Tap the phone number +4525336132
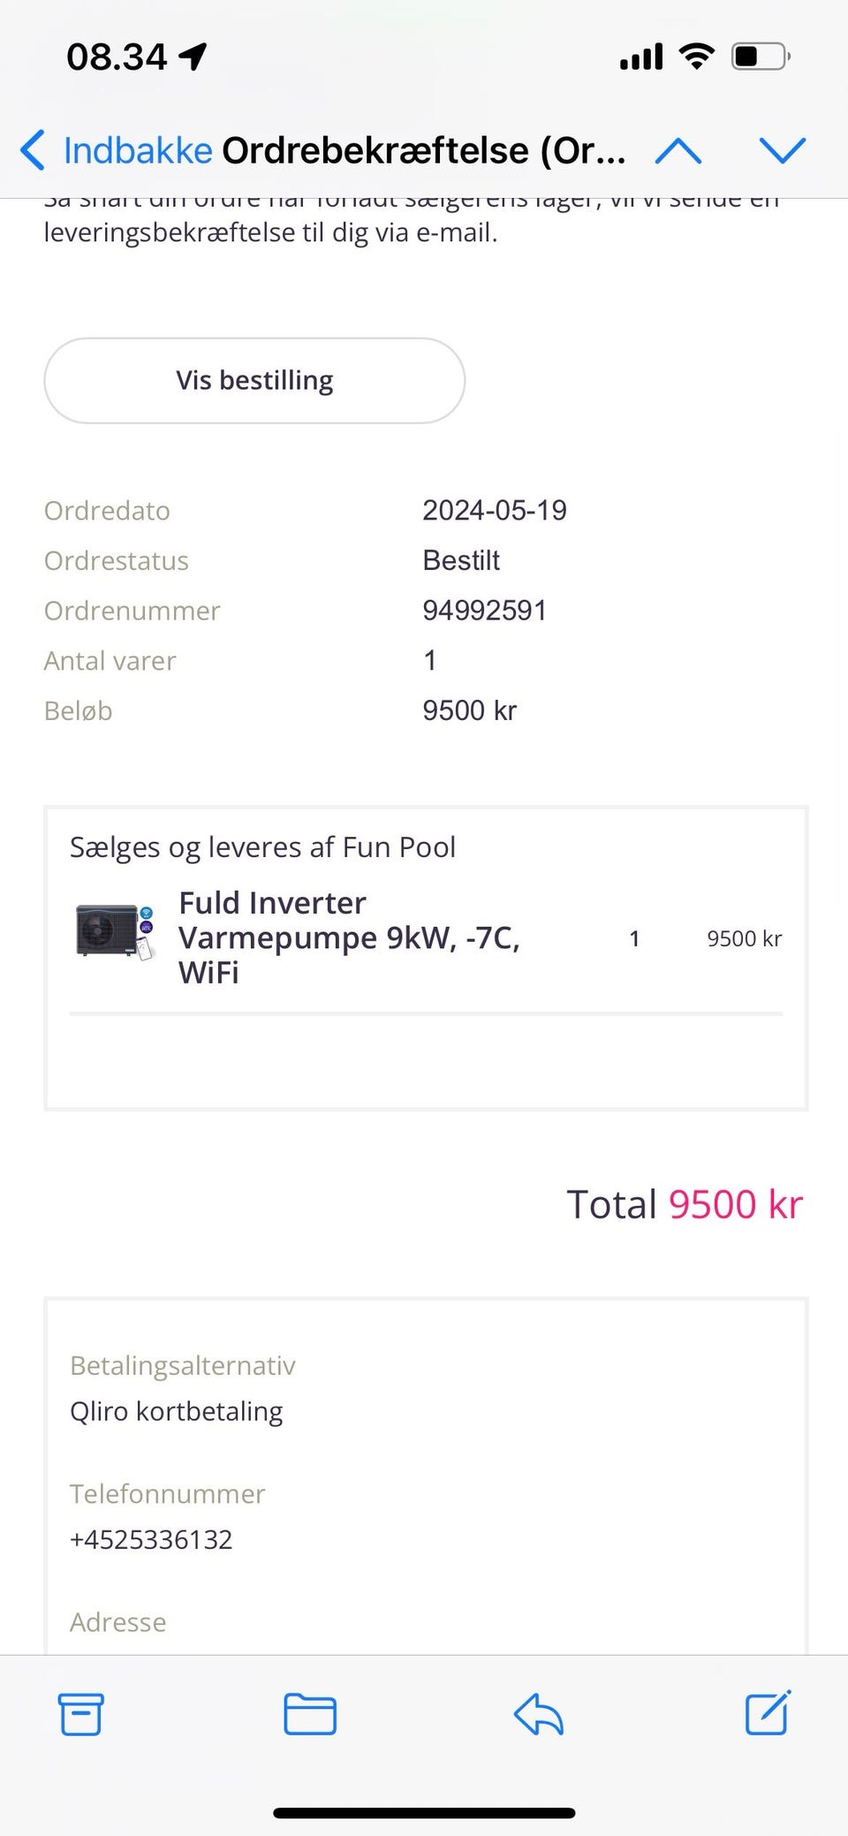Image resolution: width=848 pixels, height=1836 pixels. [x=151, y=1539]
